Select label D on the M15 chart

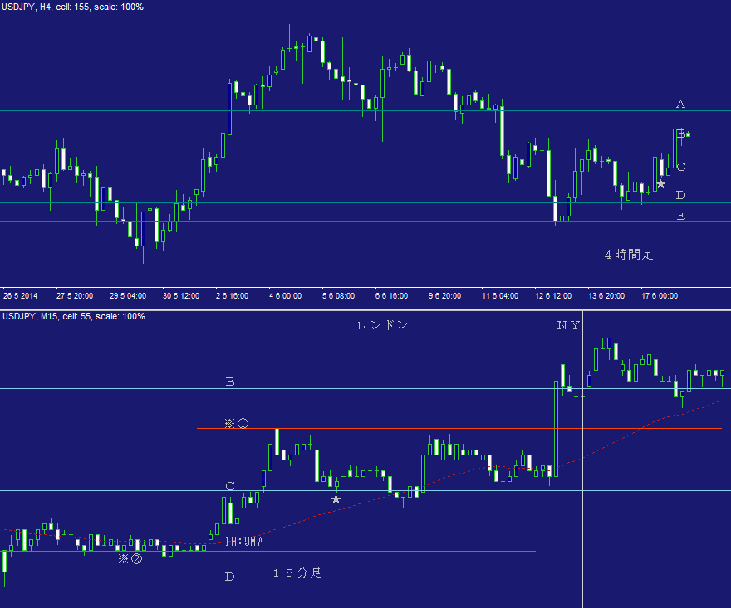230,576
